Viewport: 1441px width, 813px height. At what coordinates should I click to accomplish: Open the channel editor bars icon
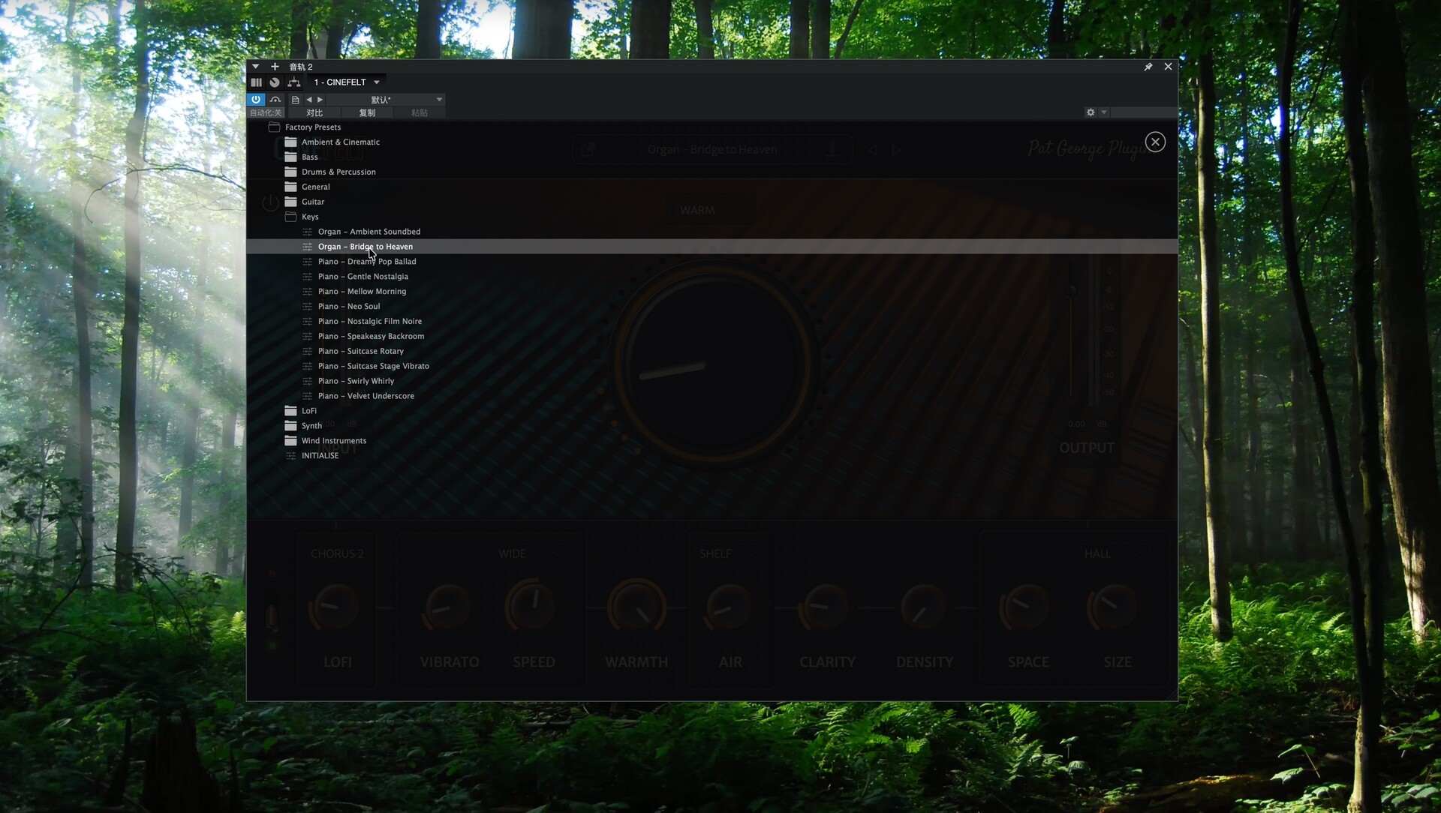tap(257, 82)
